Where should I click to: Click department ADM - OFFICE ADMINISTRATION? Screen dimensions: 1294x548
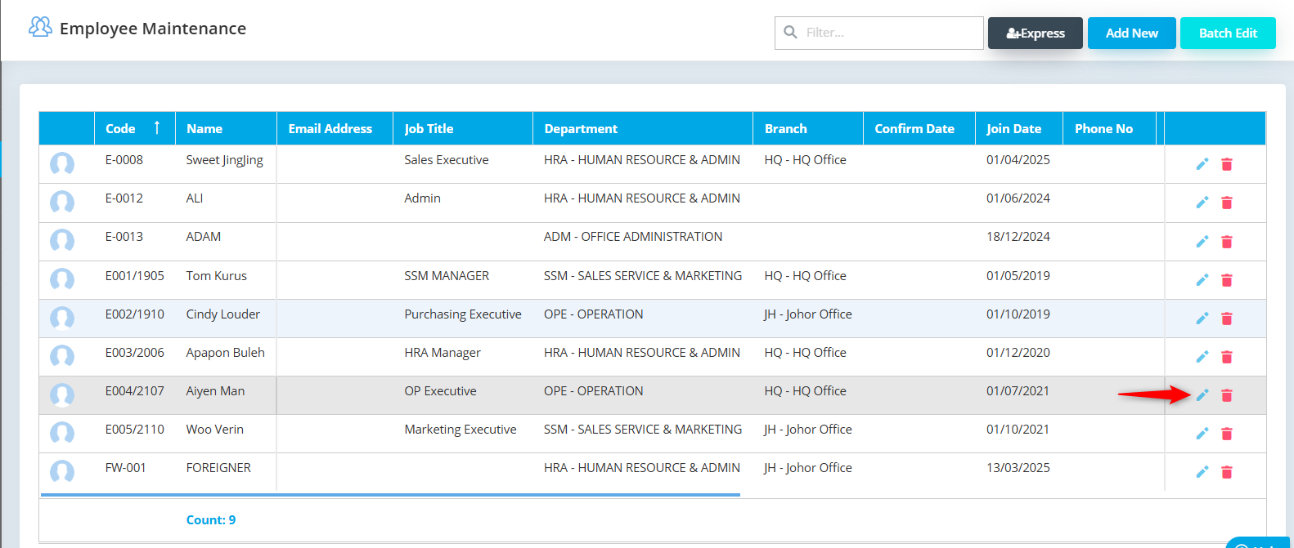tap(633, 237)
